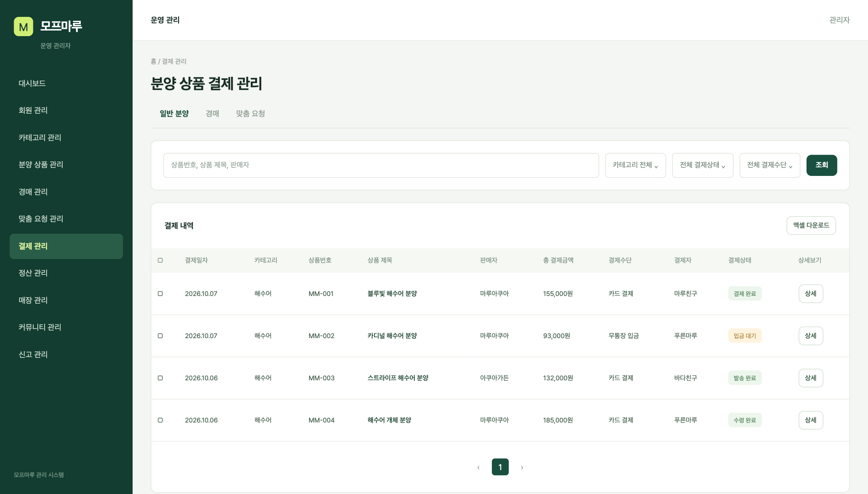Screen dimensions: 868x494
Task: Switch to the 경매 tab
Action: pos(212,114)
